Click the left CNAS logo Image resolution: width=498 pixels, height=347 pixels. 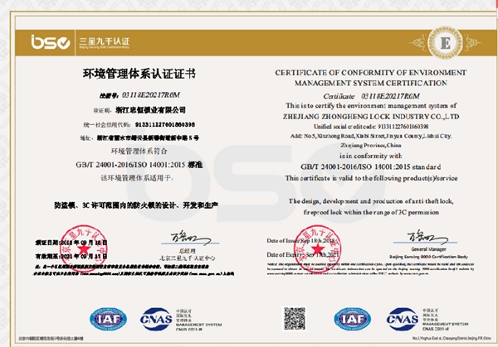point(156,319)
